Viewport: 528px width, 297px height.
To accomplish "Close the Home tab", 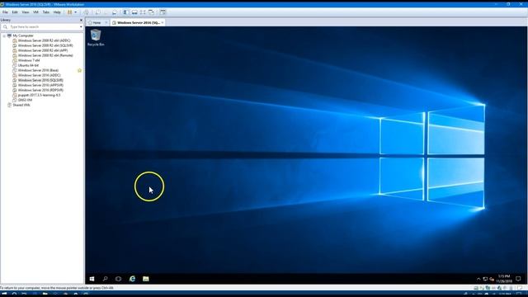I will 106,22.
